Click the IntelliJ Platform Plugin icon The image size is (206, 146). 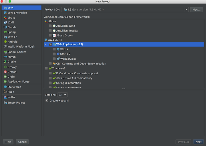(5, 46)
